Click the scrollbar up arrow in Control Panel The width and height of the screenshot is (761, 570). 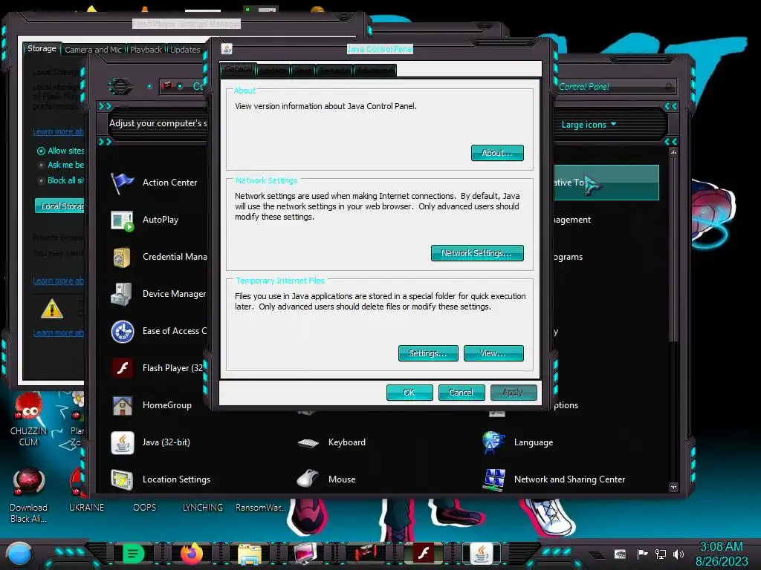pos(673,153)
